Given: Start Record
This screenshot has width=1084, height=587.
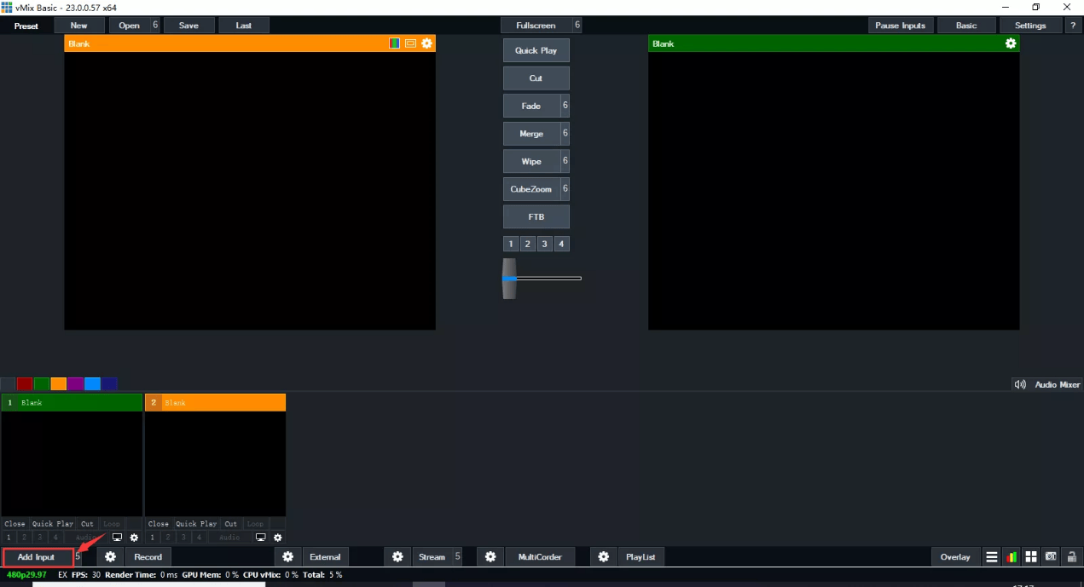Looking at the screenshot, I should [x=148, y=556].
